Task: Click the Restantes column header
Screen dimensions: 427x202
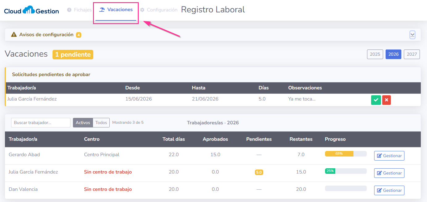Action: pos(301,139)
